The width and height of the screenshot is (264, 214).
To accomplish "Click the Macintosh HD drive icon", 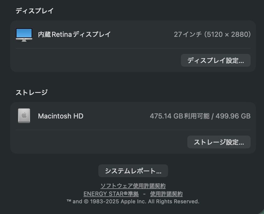I will [x=24, y=116].
